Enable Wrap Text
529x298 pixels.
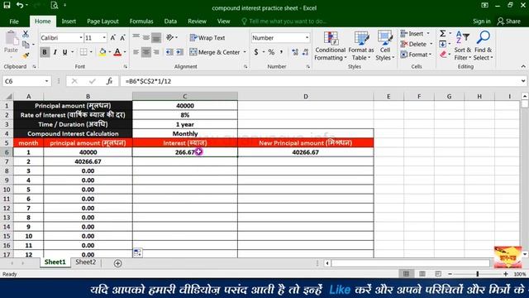pyautogui.click(x=207, y=37)
